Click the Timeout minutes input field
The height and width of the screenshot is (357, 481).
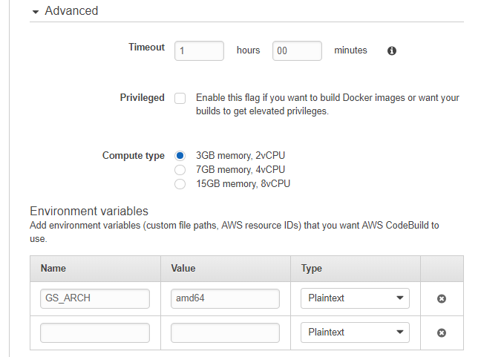coord(297,50)
